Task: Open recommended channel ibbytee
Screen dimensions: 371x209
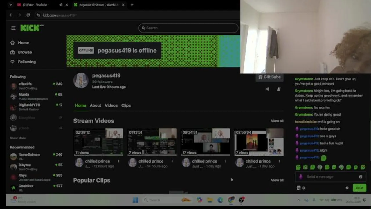Action: click(36, 167)
